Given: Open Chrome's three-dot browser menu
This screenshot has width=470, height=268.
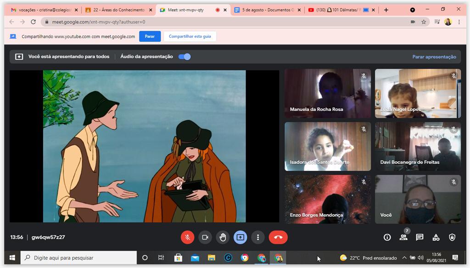Looking at the screenshot, I should [459, 22].
